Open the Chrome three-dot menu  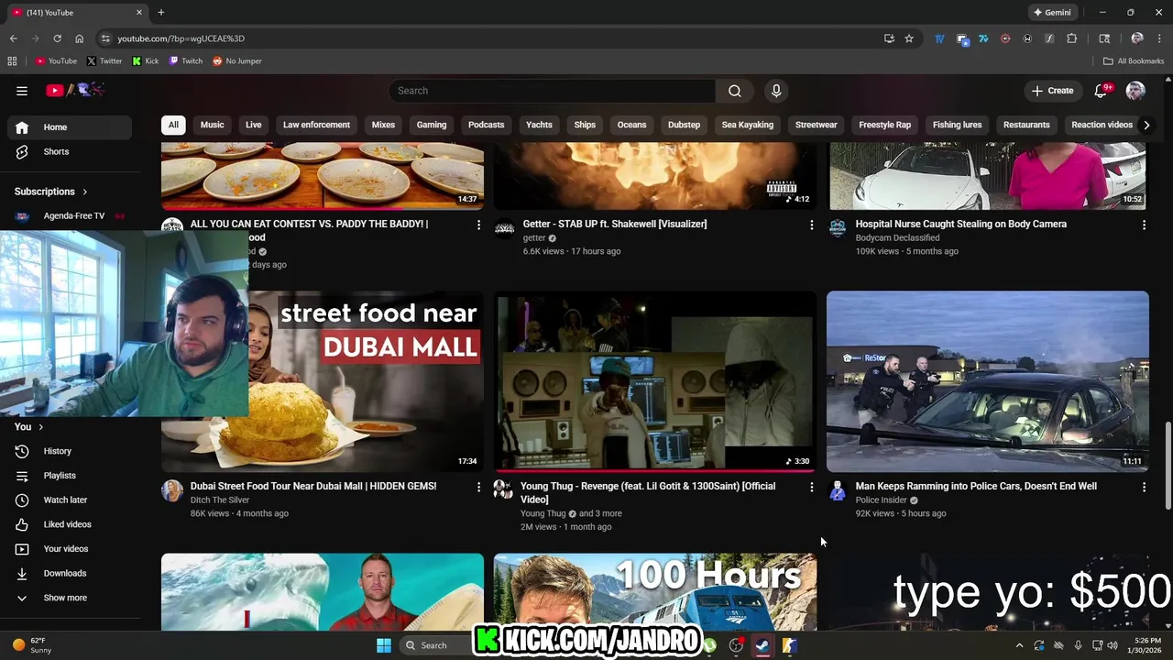coord(1159,38)
